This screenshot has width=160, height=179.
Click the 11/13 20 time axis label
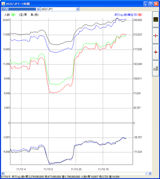(x=76, y=169)
